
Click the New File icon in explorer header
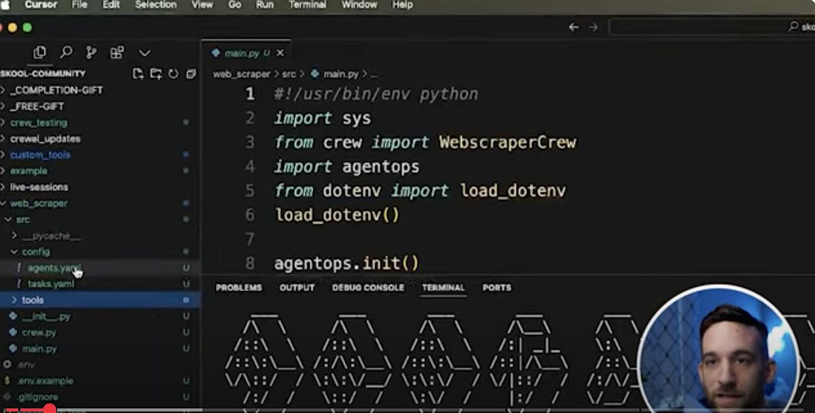coord(138,73)
